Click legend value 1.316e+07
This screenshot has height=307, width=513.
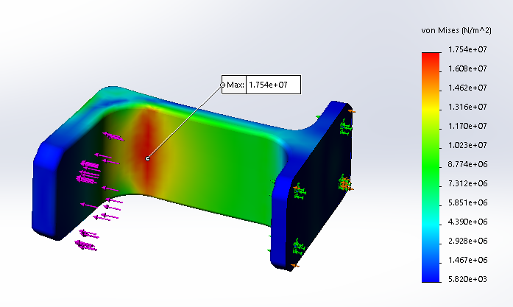(467, 107)
